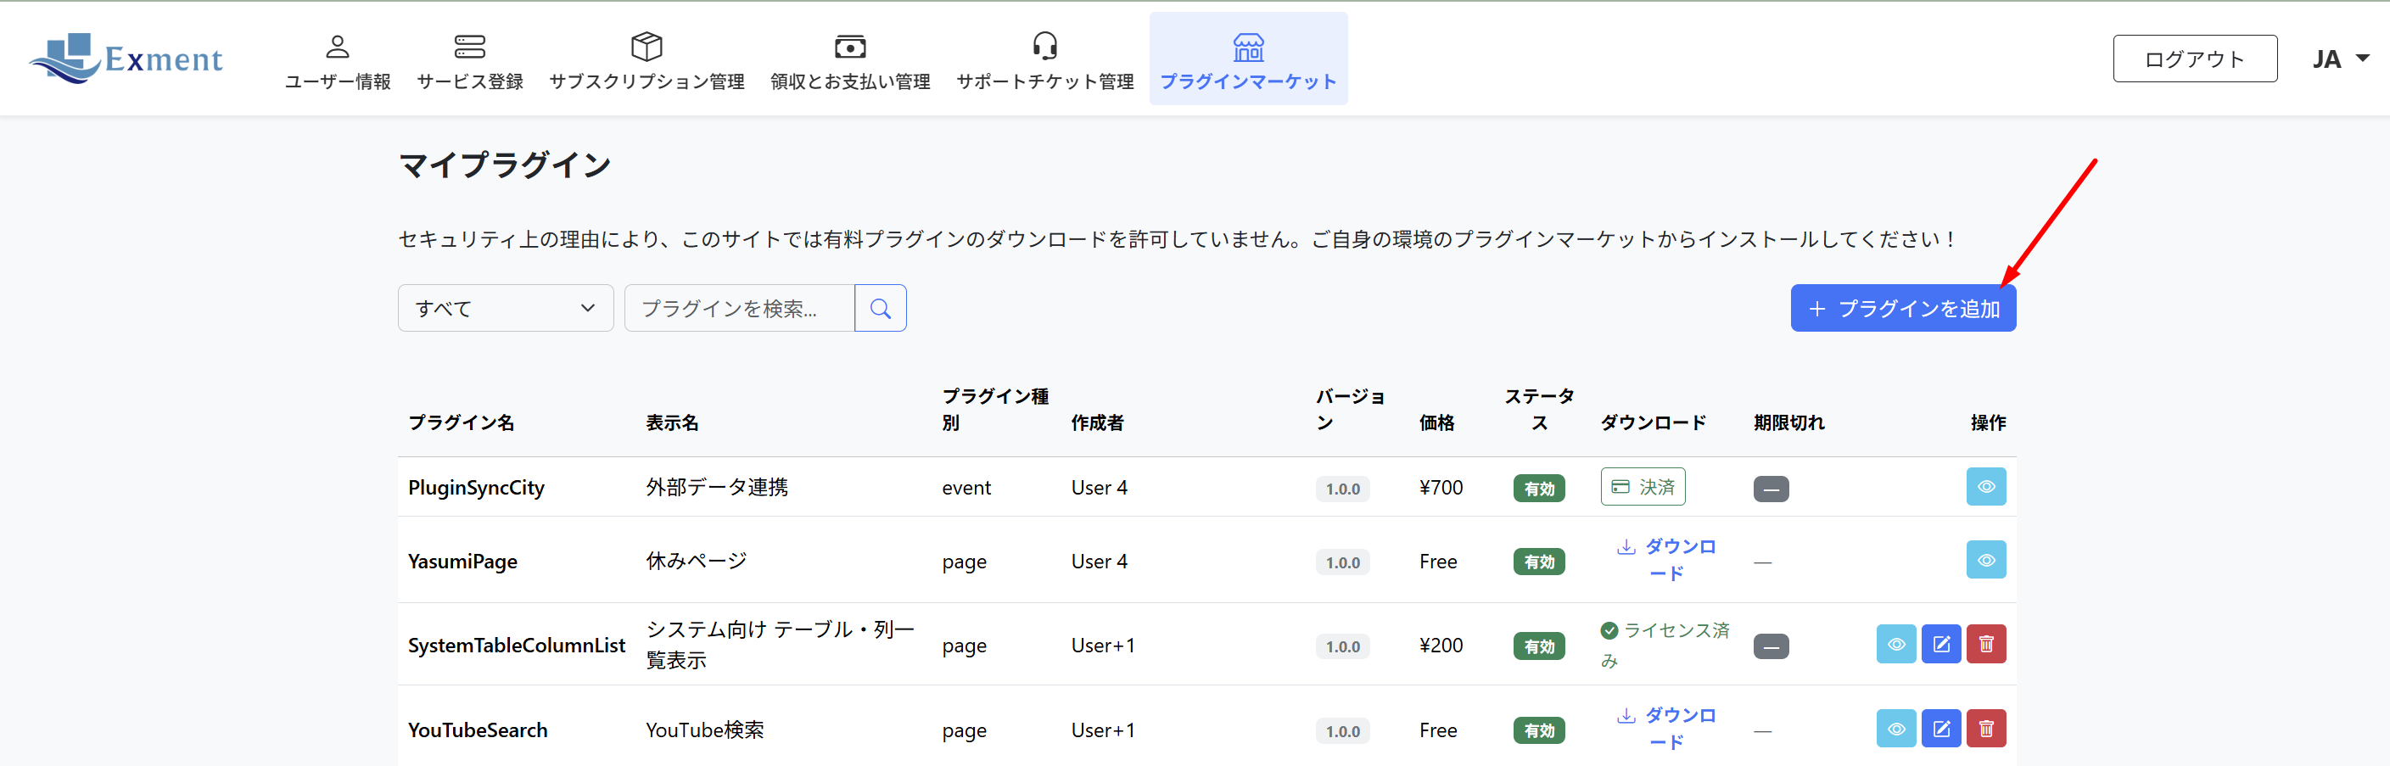Click プラグイン名 column header

tap(461, 423)
